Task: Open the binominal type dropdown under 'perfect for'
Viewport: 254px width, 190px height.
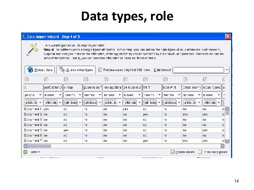Action: [60, 95]
